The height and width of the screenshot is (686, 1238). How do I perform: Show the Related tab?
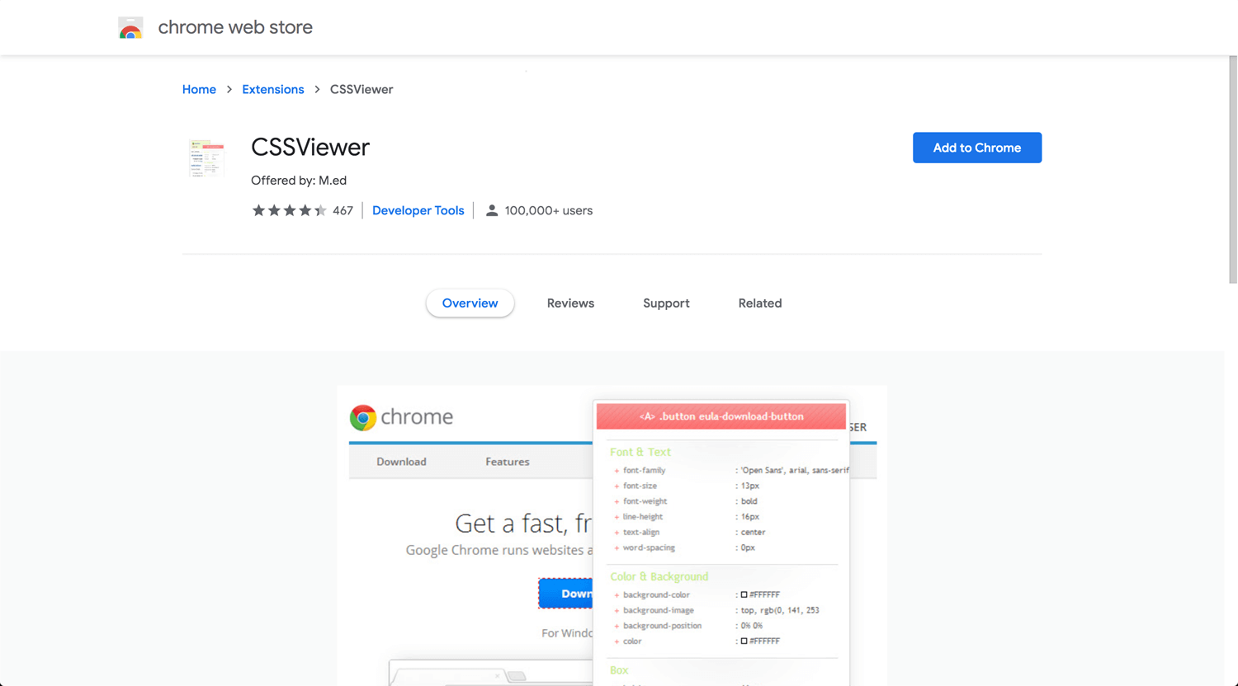click(760, 303)
